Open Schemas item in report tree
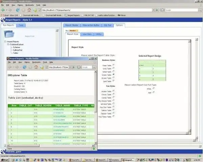 (x=17, y=47)
